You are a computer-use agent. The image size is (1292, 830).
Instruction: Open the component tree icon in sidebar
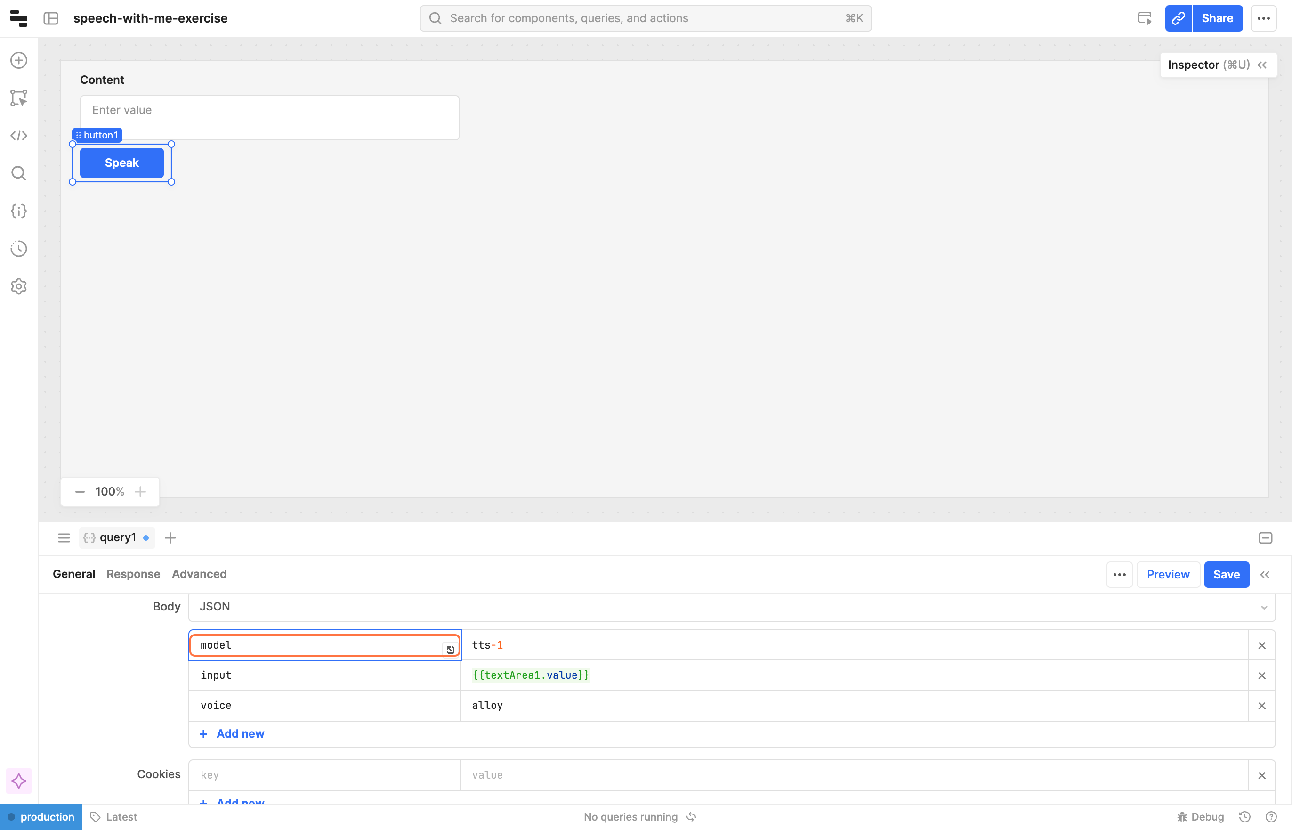point(19,98)
